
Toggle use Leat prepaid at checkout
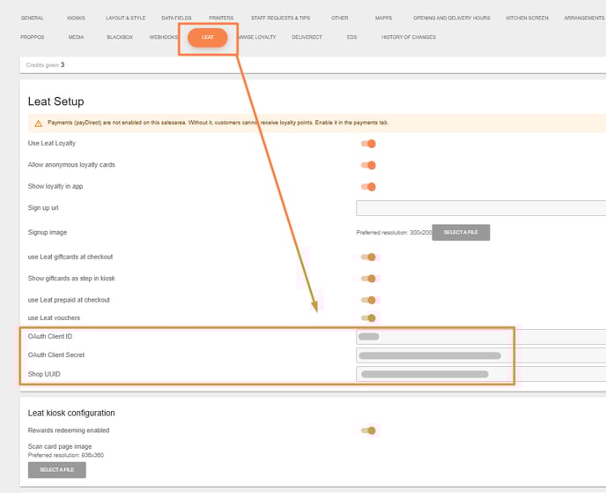point(368,300)
